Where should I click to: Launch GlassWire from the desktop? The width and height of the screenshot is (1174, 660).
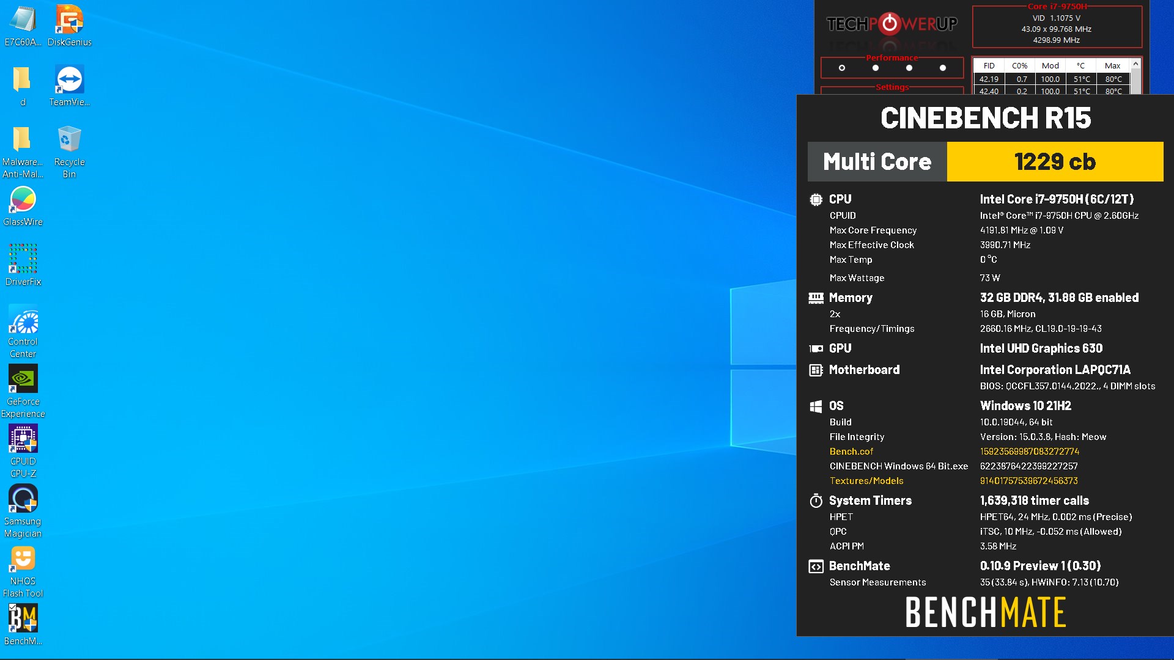[23, 206]
